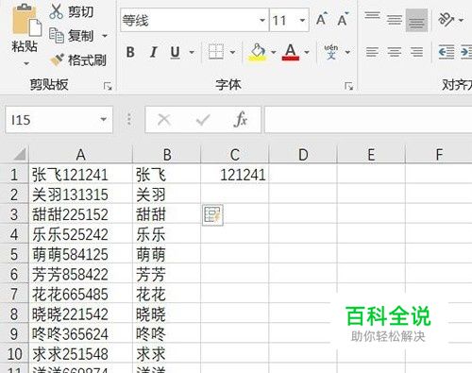Click inside the formula bar input
This screenshot has height=373, width=472.
(368, 120)
